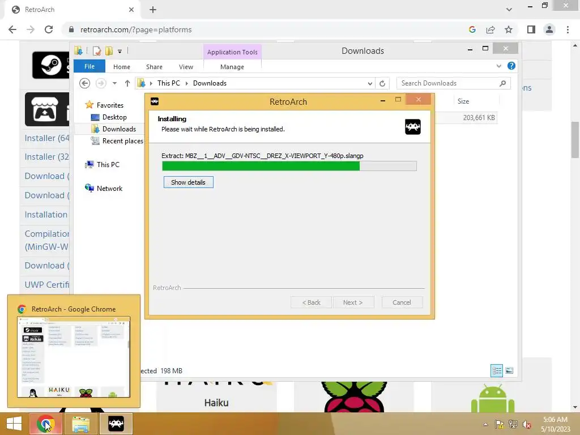Viewport: 580px width, 435px height.
Task: Select Favorites in the navigation pane
Action: (x=110, y=105)
